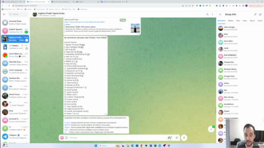Click the chat list Search box
The height and width of the screenshot is (148, 264).
pyautogui.click(x=18, y=14)
